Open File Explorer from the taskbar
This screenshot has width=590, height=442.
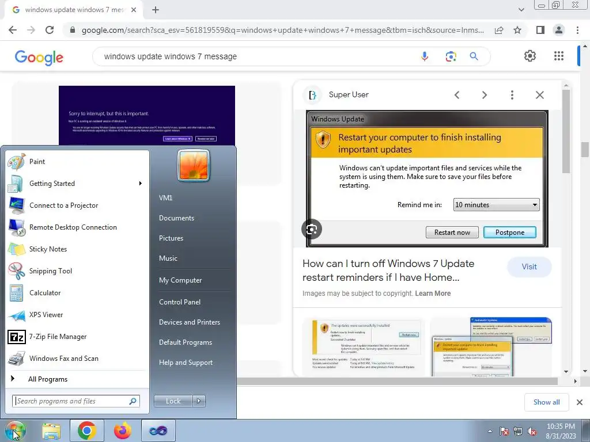51,430
